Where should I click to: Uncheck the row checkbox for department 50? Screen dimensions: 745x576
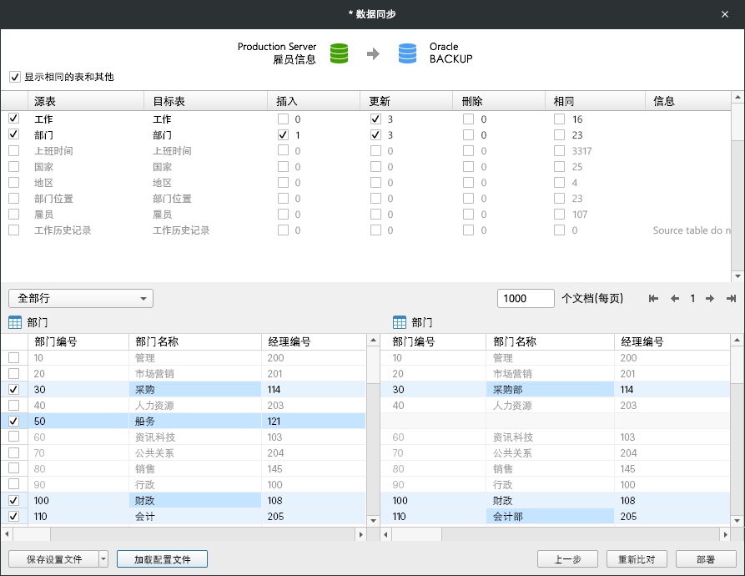click(13, 422)
